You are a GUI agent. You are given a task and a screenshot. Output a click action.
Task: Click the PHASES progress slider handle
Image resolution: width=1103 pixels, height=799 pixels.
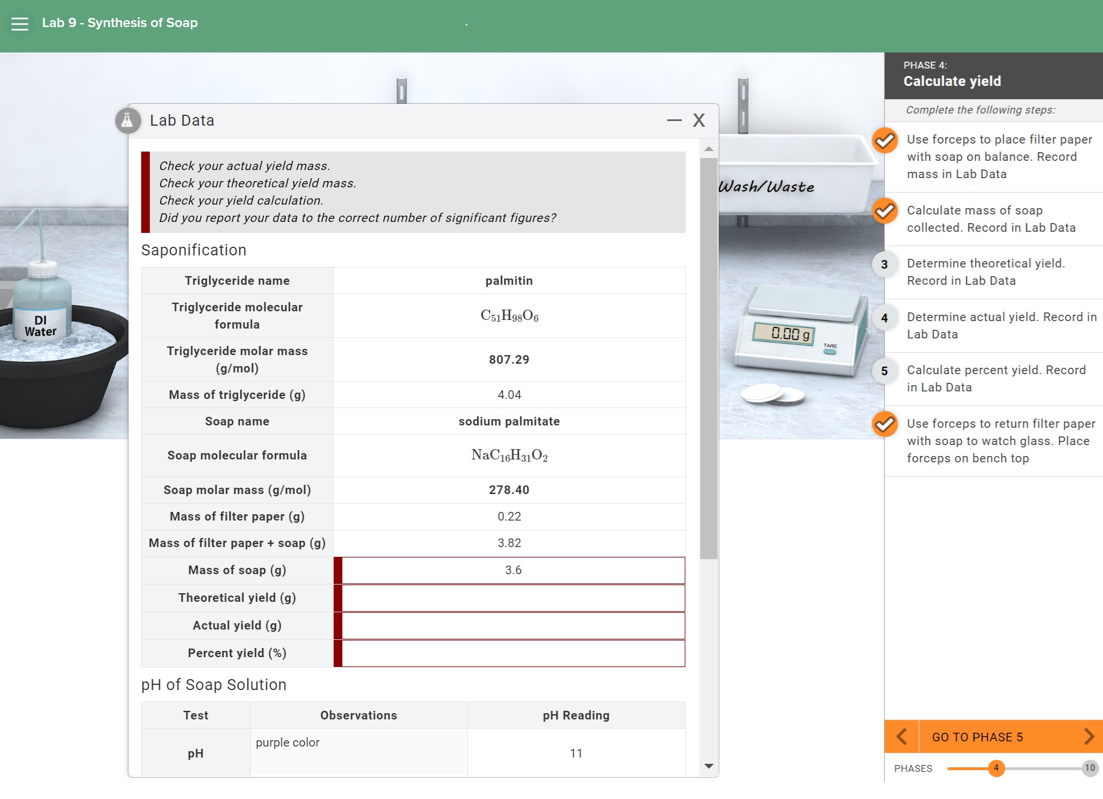(x=998, y=768)
